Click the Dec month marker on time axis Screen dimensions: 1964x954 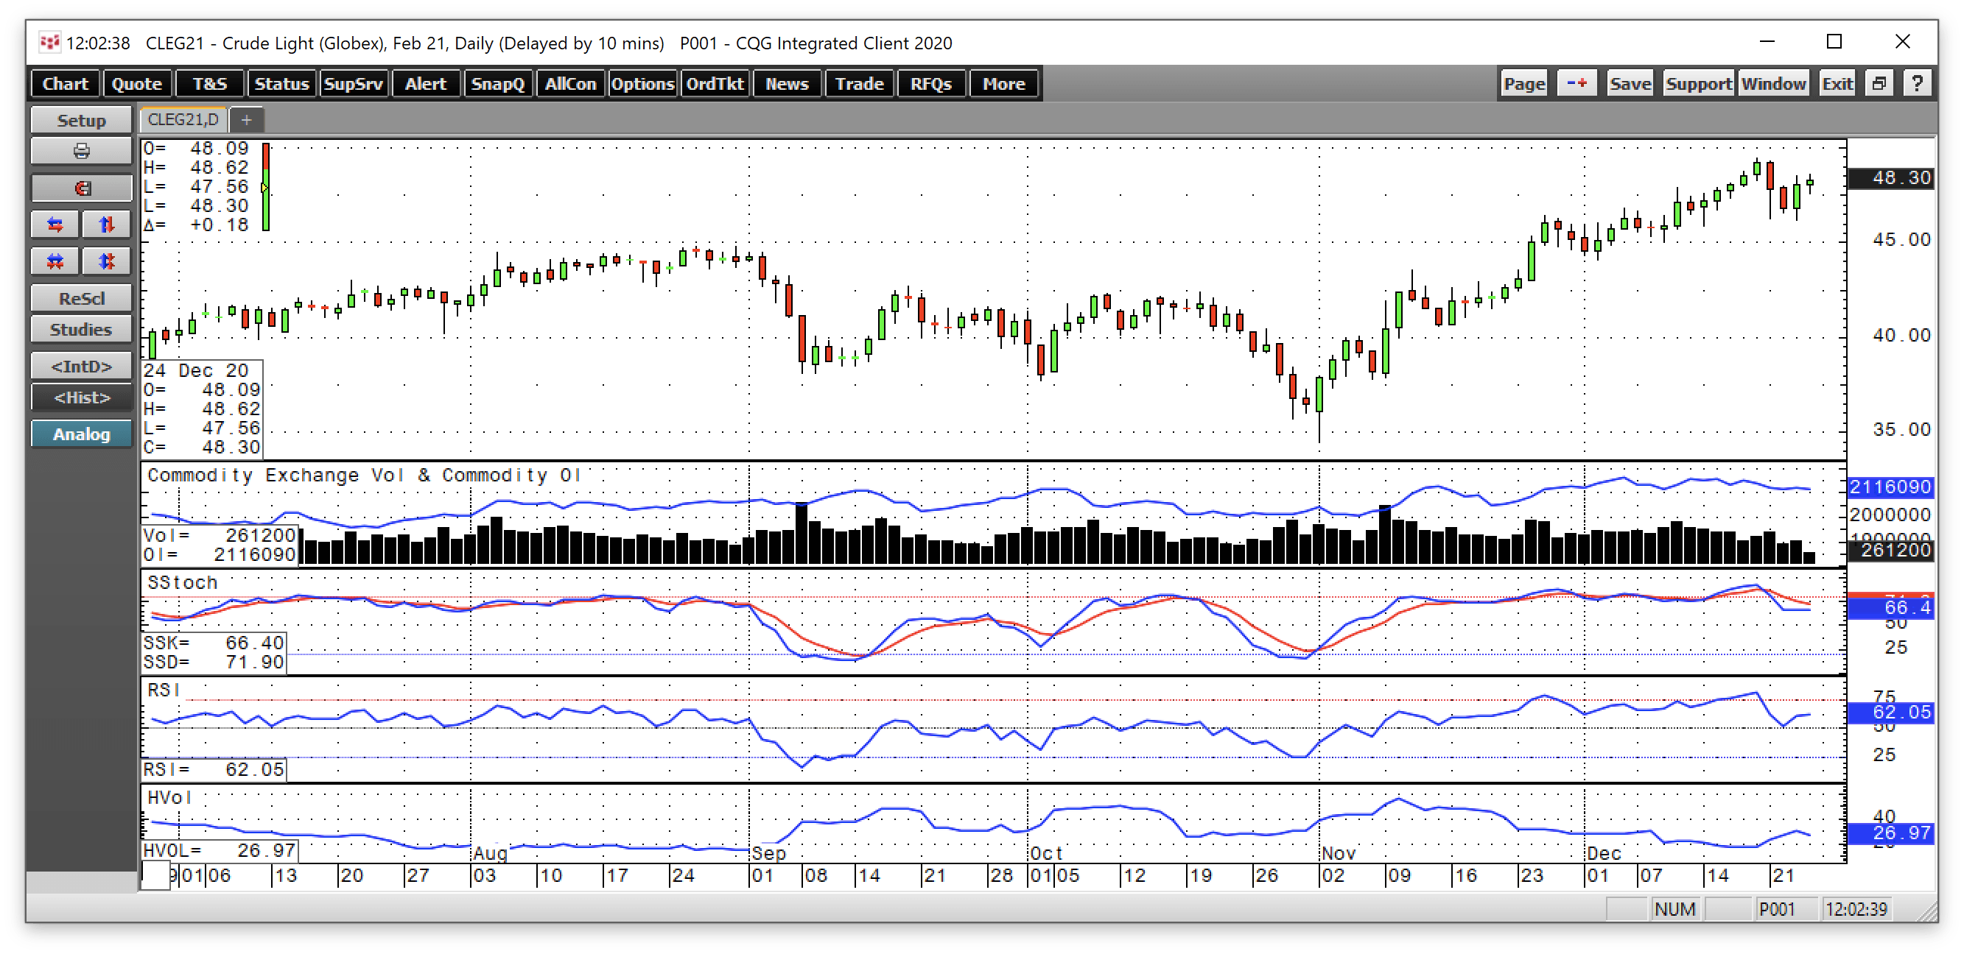click(x=1604, y=852)
